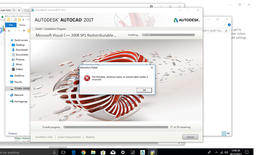Screen dimensions: 274x155
Task: Open the Installation Help link
Action: (44, 137)
